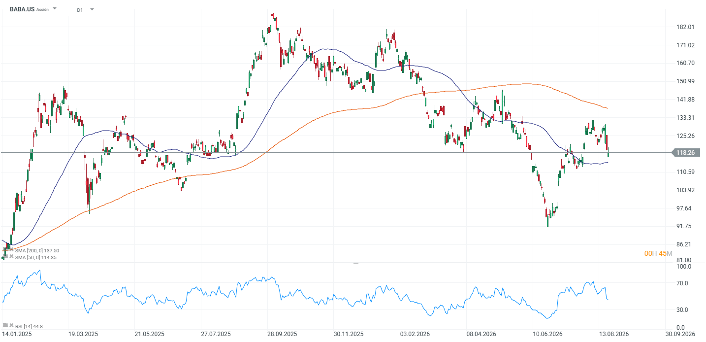
Task: Click the 21.05.2025 date label
Action: click(150, 334)
